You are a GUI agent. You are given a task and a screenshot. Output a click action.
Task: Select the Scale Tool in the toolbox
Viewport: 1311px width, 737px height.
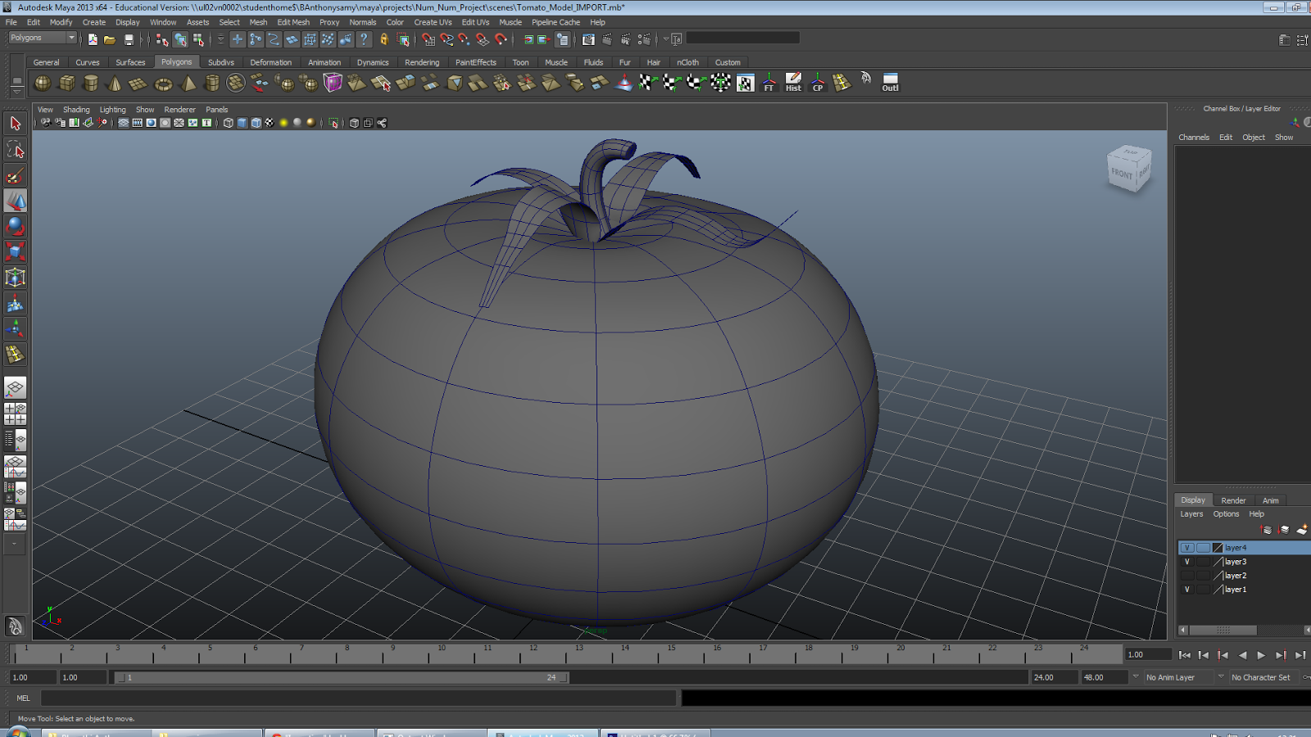click(15, 251)
